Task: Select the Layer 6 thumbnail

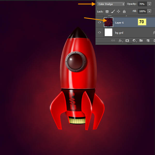Action: (108, 22)
